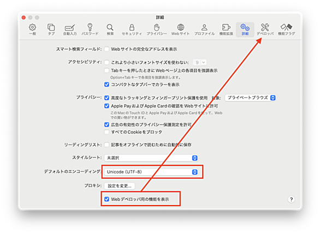Open the プロファイル (Profiles) pane
This screenshot has width=320, height=234.
tap(204, 29)
